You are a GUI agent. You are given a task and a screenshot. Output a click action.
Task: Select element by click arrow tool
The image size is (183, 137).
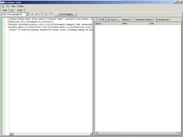tap(3, 6)
